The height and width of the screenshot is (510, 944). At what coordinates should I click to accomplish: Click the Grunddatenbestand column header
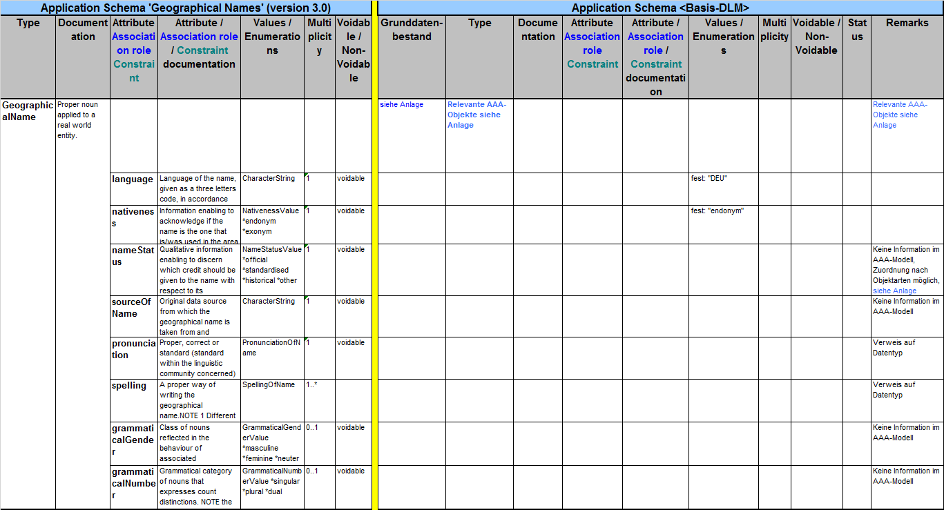coord(412,57)
